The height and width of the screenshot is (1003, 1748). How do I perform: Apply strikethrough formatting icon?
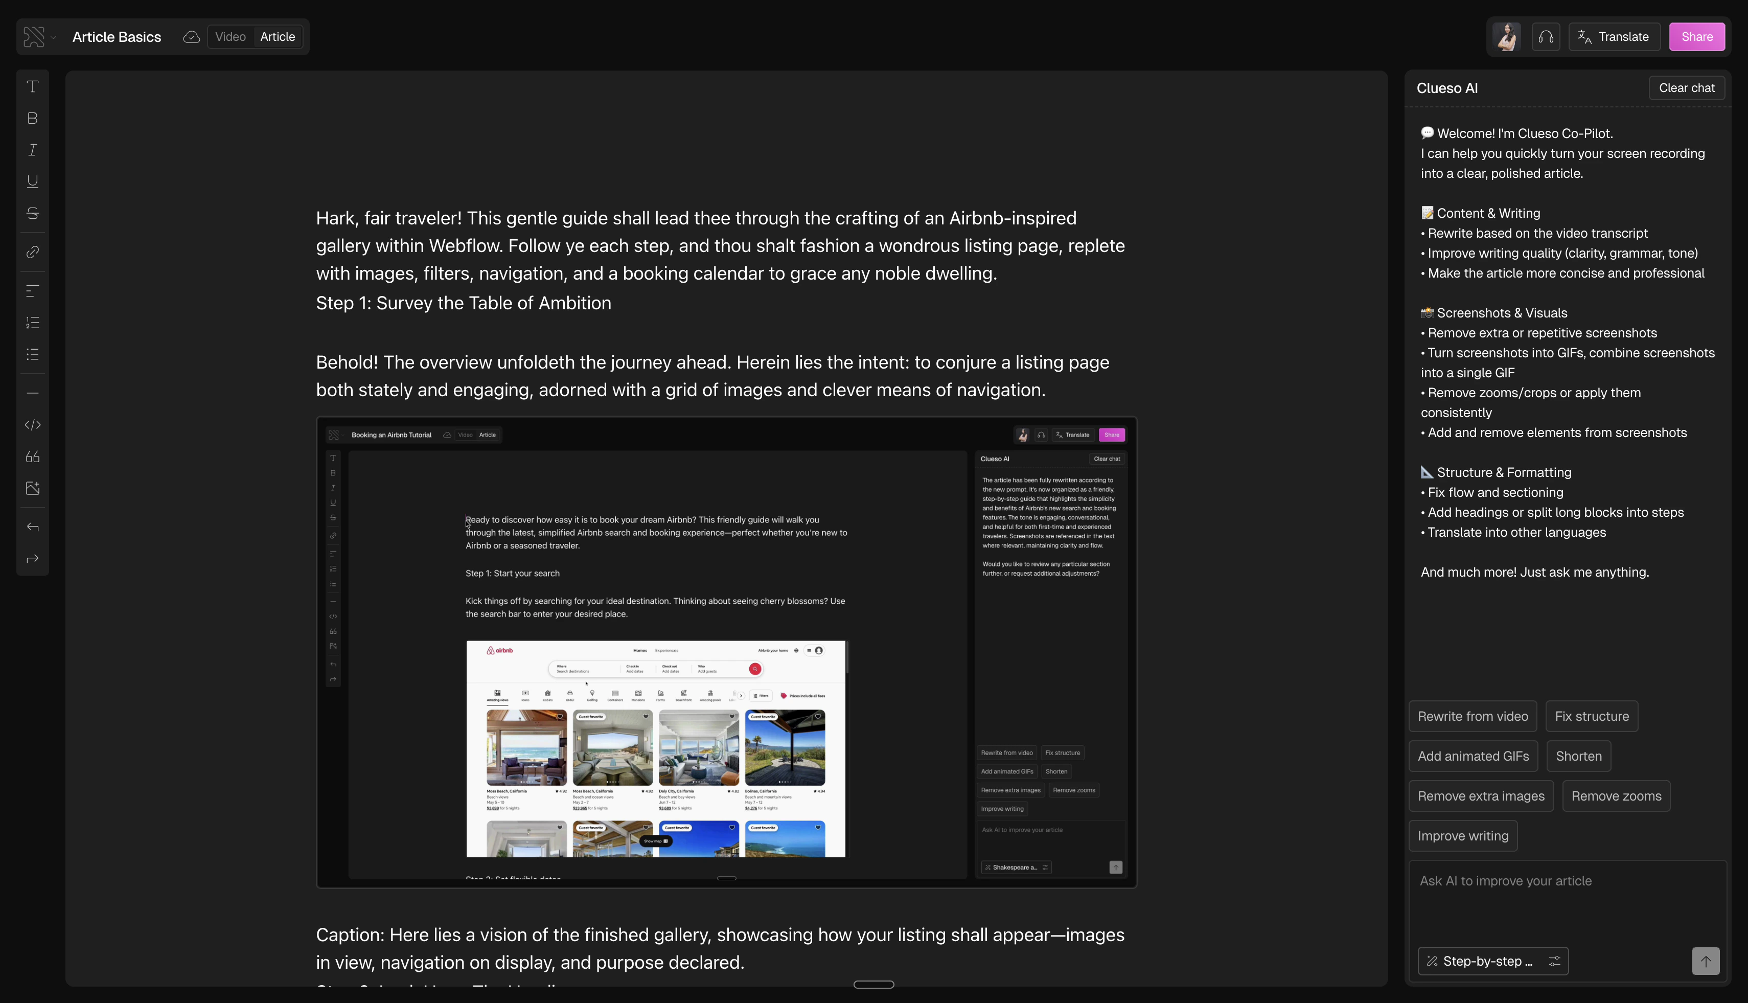pos(32,213)
